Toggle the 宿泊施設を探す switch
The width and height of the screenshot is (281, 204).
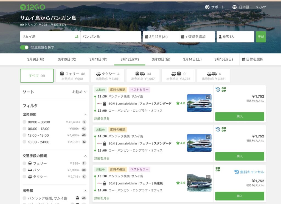24,47
